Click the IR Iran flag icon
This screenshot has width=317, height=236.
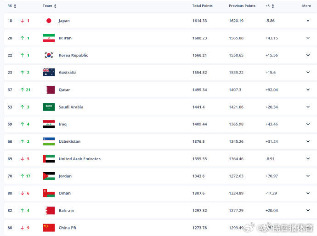pyautogui.click(x=49, y=38)
